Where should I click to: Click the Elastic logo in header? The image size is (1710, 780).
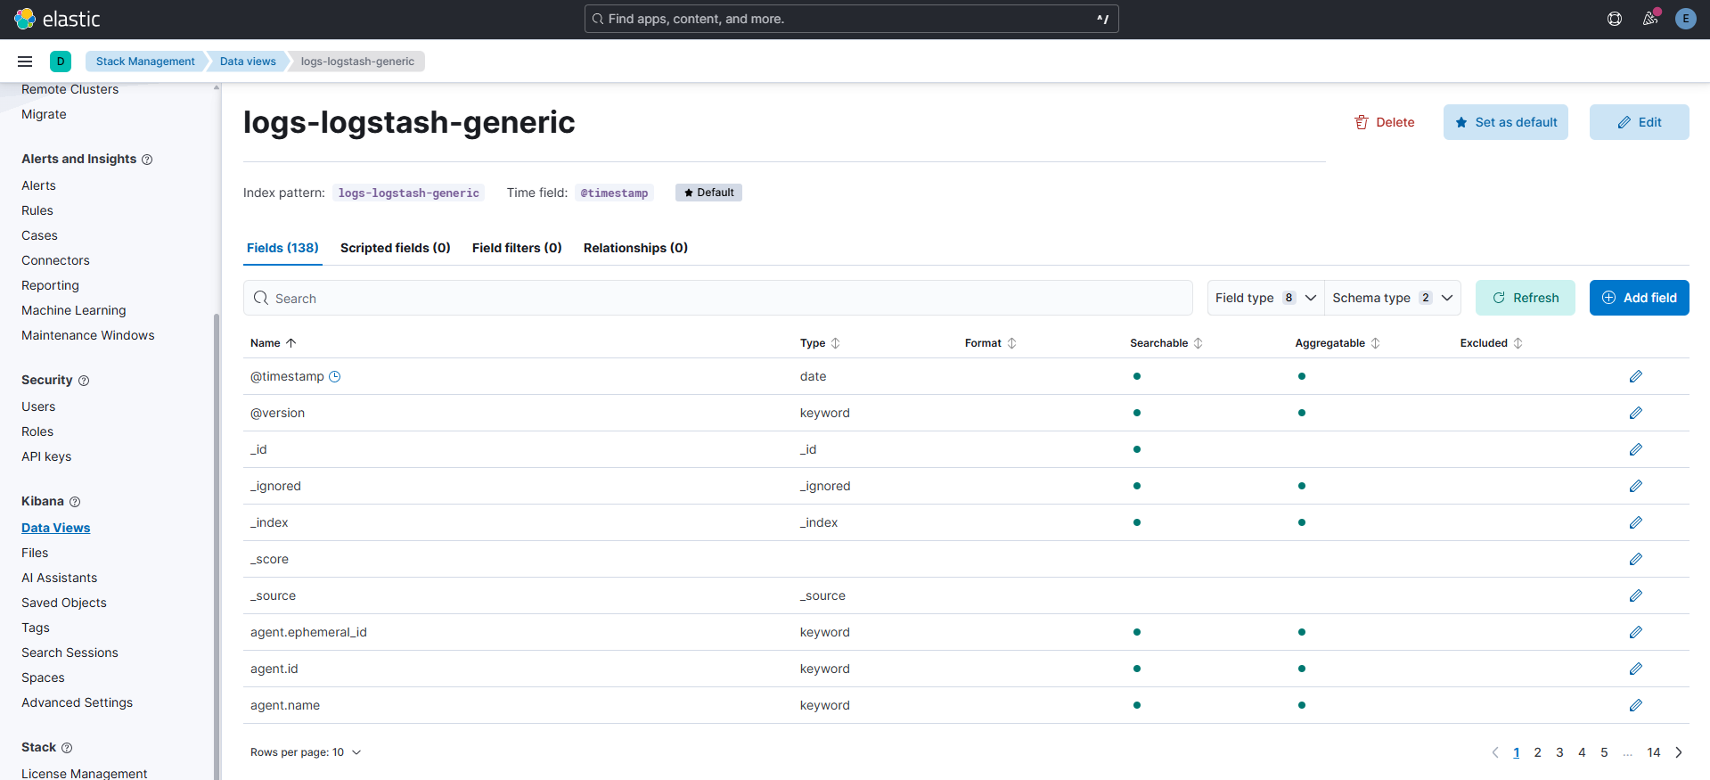click(57, 19)
